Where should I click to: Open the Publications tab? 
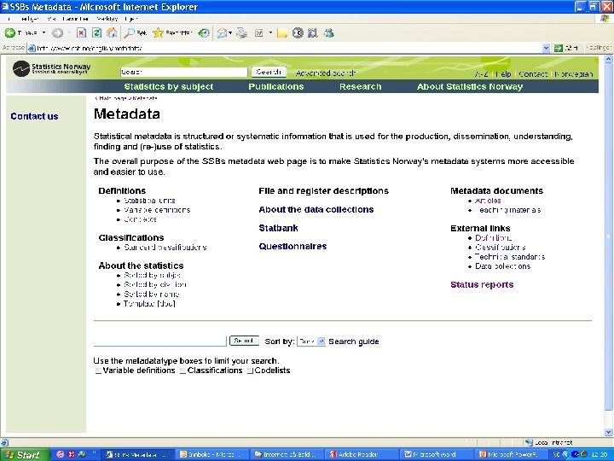(x=276, y=86)
